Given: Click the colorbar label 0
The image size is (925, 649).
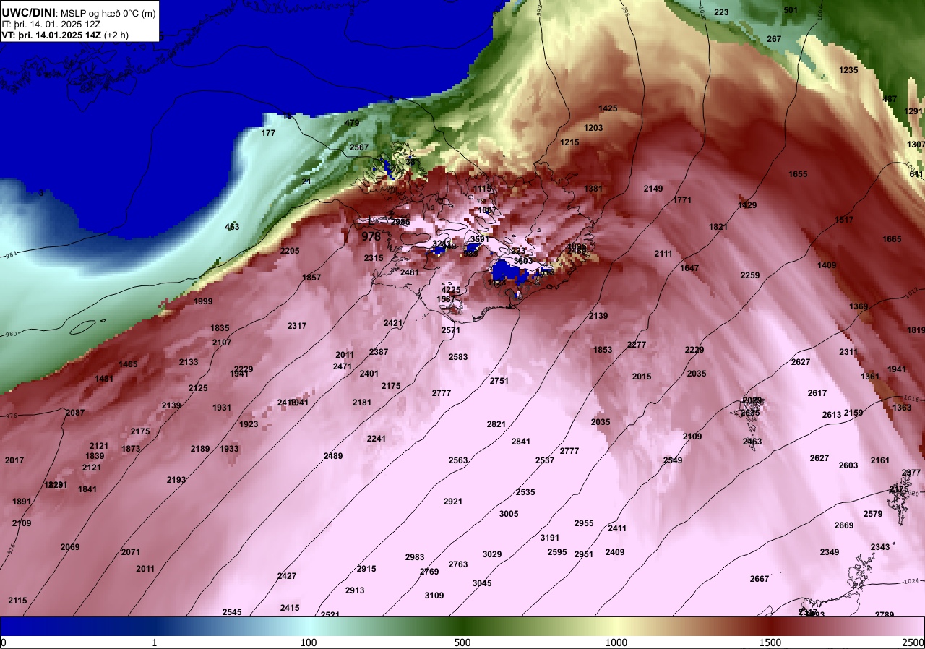Looking at the screenshot, I should point(4,642).
